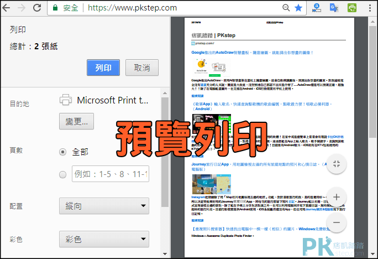Viewport: 378px width, 259px height.
Task: Click the browser forward arrow
Action: (22, 8)
